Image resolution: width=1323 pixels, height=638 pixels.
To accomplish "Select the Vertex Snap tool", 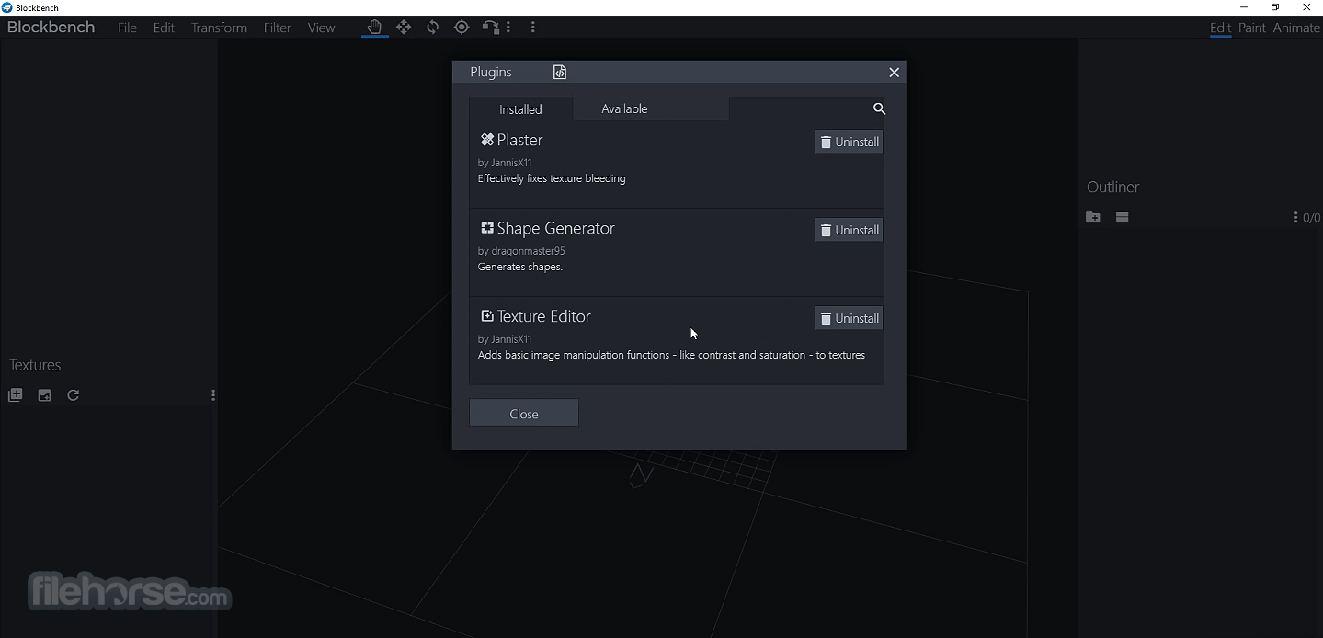I will 491,28.
